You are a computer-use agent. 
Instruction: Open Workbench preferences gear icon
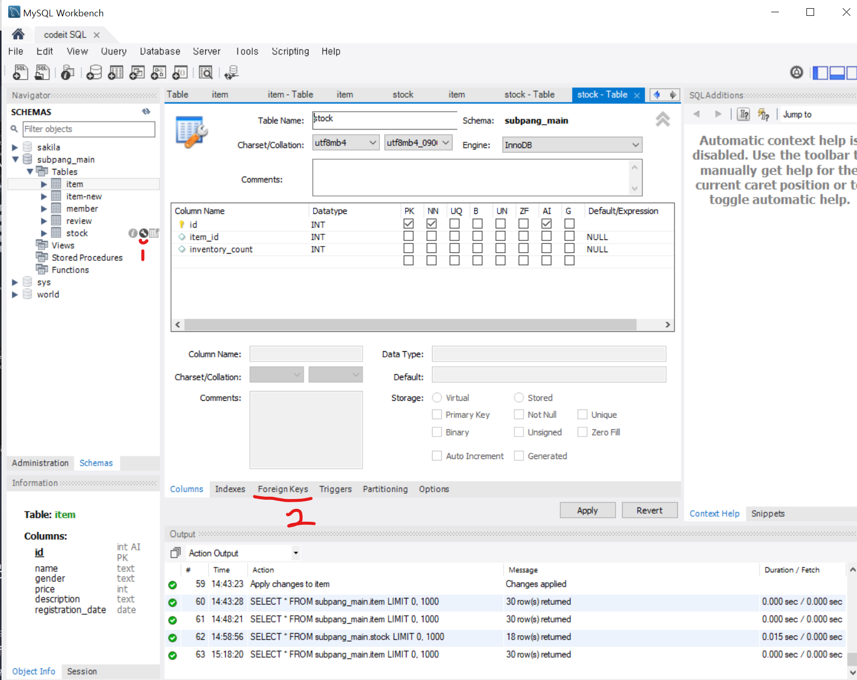797,72
